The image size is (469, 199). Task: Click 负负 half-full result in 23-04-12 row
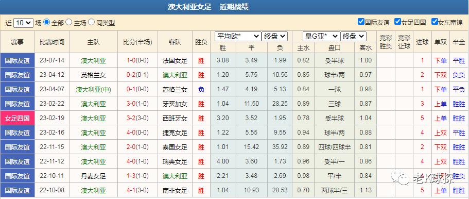459,75
